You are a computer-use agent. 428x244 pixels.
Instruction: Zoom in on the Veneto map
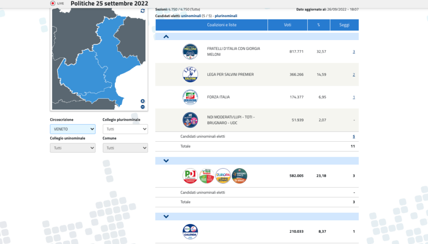tap(143, 101)
